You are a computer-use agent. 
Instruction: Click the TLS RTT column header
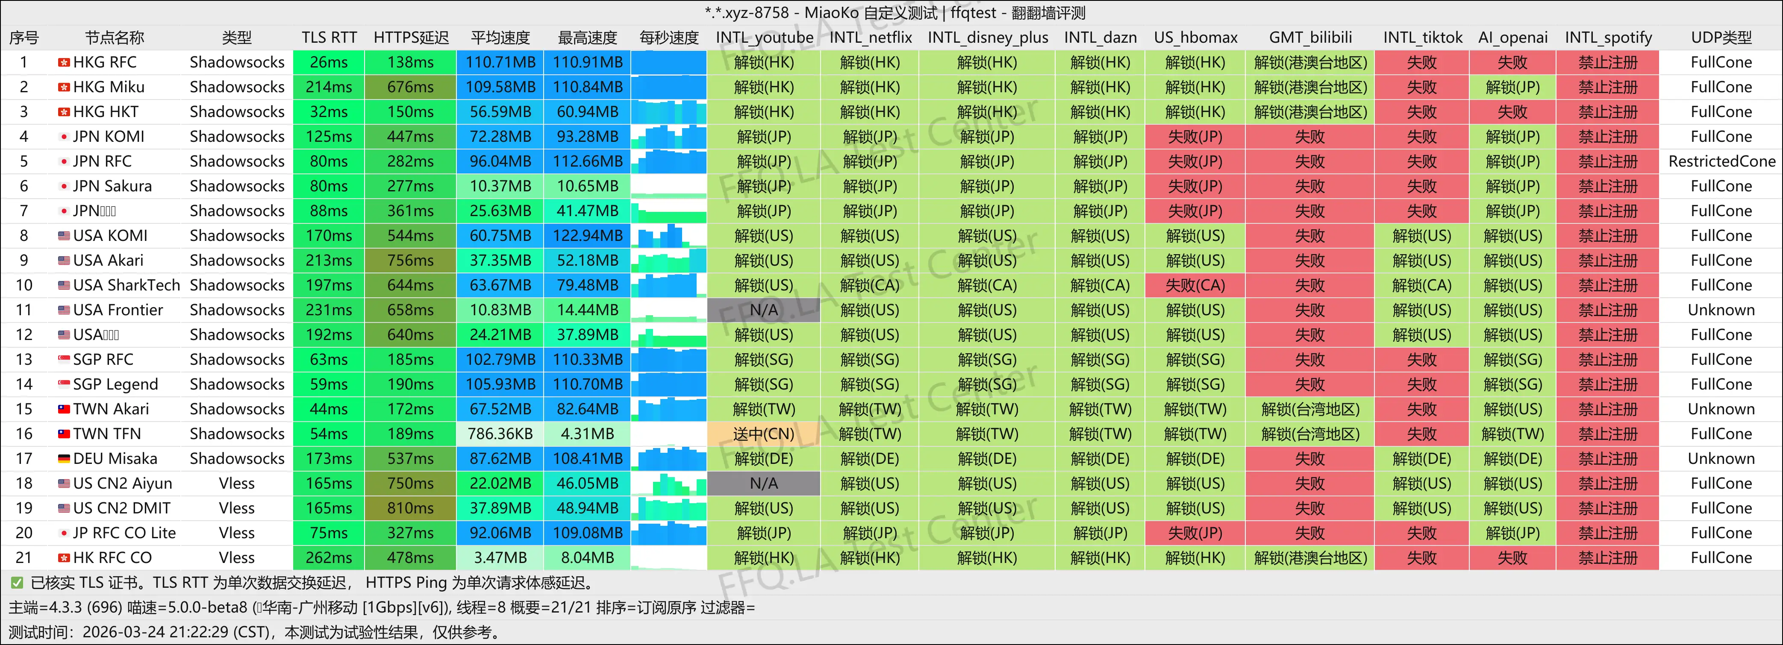click(x=329, y=37)
